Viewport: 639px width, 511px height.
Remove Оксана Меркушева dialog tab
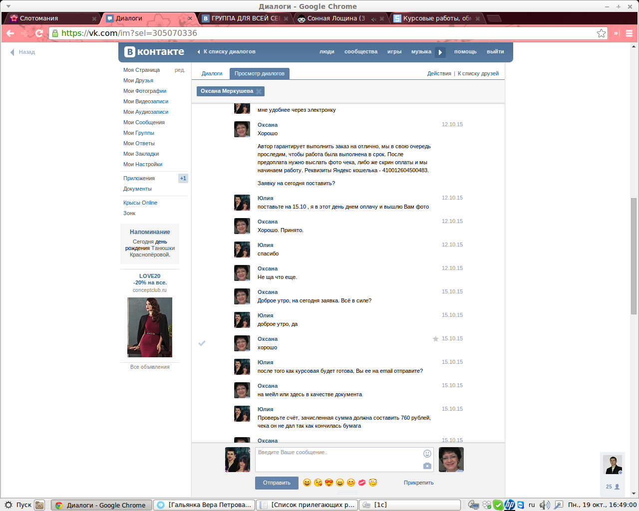point(259,91)
